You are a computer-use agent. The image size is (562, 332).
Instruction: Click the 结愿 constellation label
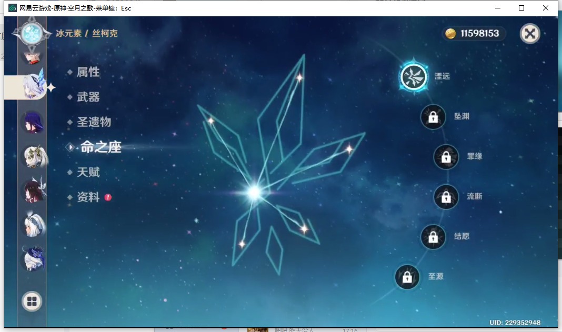[x=461, y=236]
